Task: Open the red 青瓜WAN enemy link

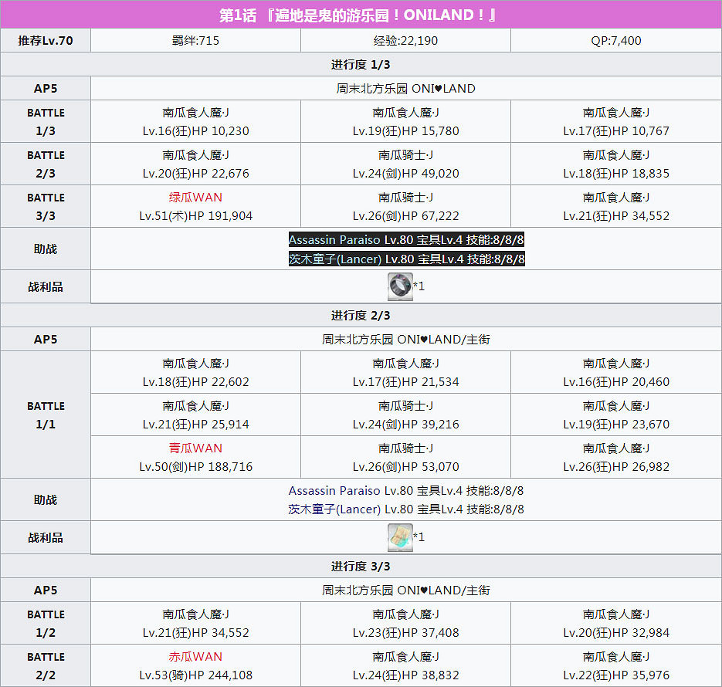Action: [x=195, y=448]
